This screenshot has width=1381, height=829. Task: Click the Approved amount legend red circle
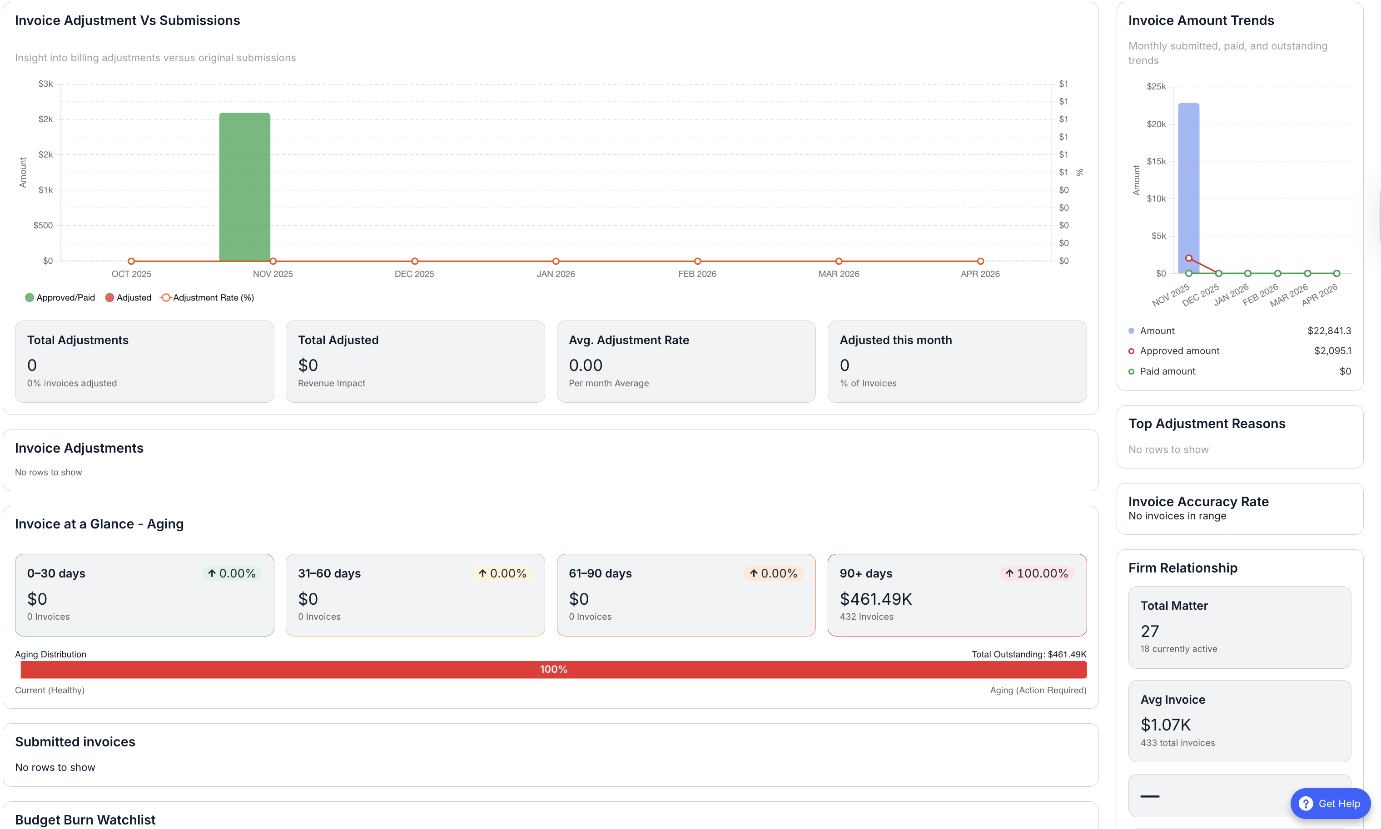1131,351
